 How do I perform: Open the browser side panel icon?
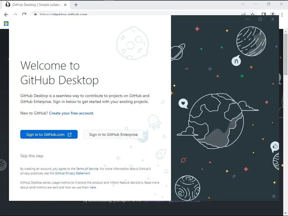pyautogui.click(x=264, y=14)
